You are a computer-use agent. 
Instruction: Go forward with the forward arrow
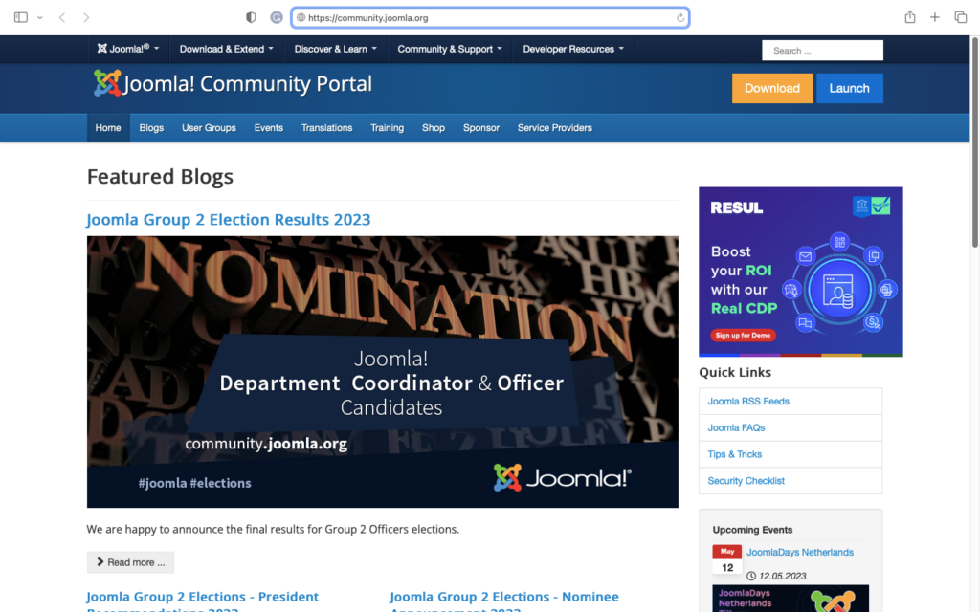[86, 17]
